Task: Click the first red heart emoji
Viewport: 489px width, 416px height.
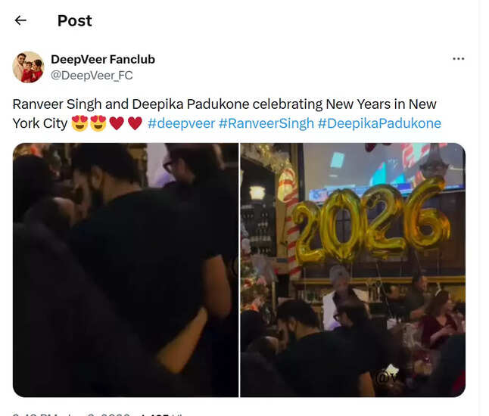Action: point(117,123)
